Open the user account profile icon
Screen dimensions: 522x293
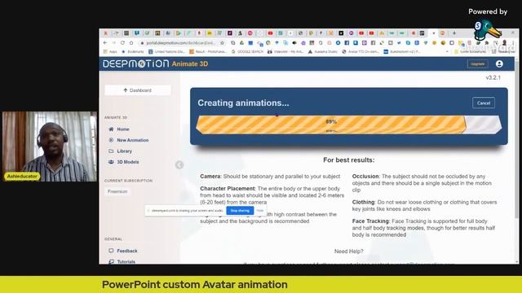499,63
